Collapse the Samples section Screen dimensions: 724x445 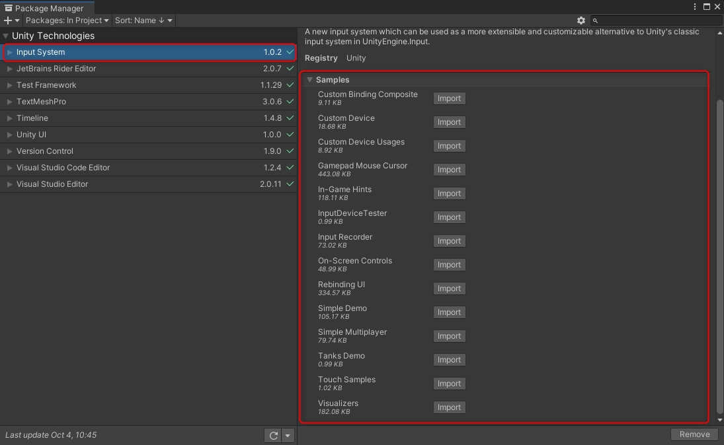click(x=310, y=80)
